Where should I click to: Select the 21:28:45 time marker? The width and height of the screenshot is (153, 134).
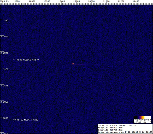coord(4,86)
